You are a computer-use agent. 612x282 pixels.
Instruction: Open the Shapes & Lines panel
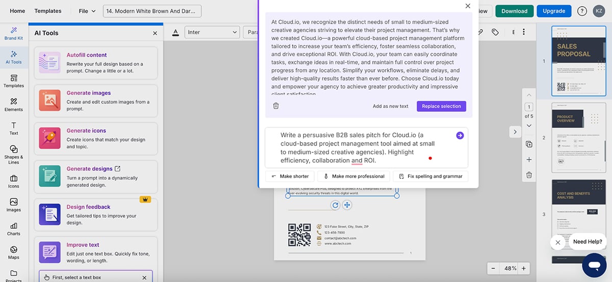click(14, 155)
